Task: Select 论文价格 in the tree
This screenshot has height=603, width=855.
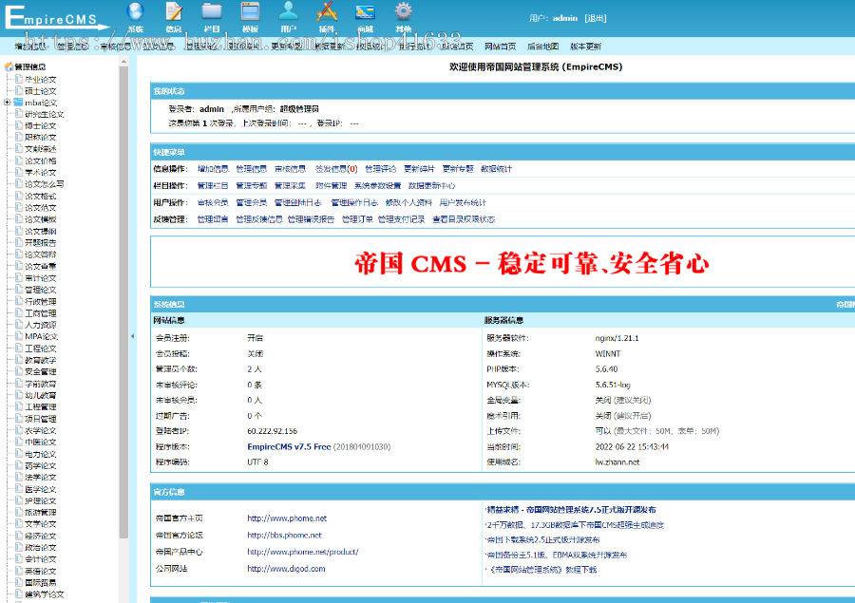Action: (40, 160)
